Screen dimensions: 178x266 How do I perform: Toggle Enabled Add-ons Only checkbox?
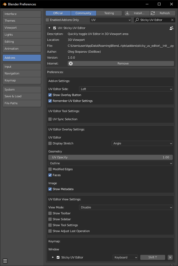tap(48, 20)
